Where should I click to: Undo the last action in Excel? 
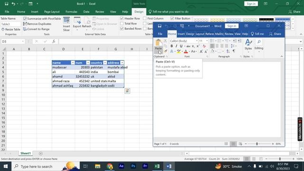pyautogui.click(x=13, y=4)
